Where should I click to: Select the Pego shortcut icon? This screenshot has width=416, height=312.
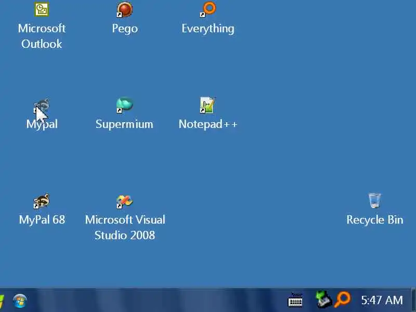125,9
